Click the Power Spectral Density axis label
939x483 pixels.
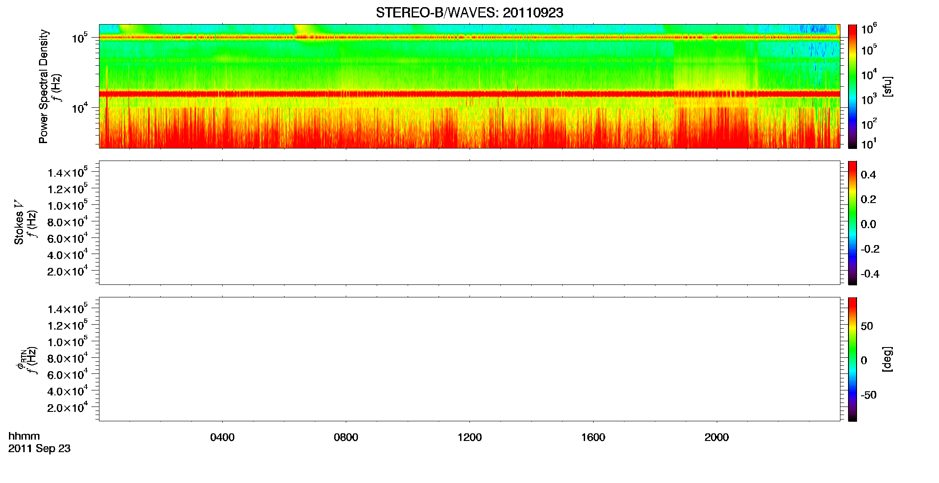43,86
